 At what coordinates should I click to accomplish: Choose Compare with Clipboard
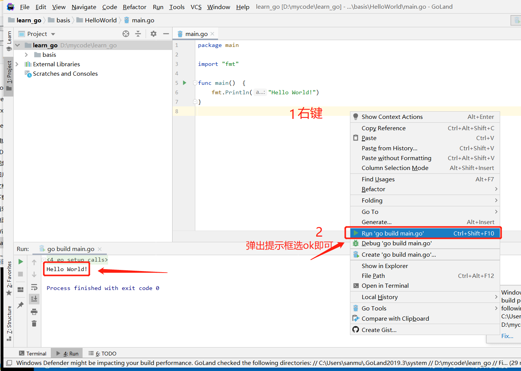click(425, 318)
